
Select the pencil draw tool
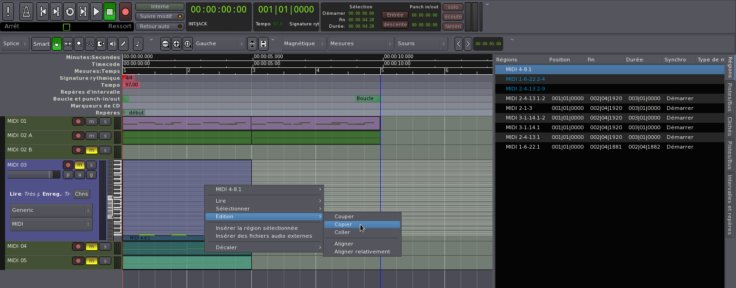[123, 44]
